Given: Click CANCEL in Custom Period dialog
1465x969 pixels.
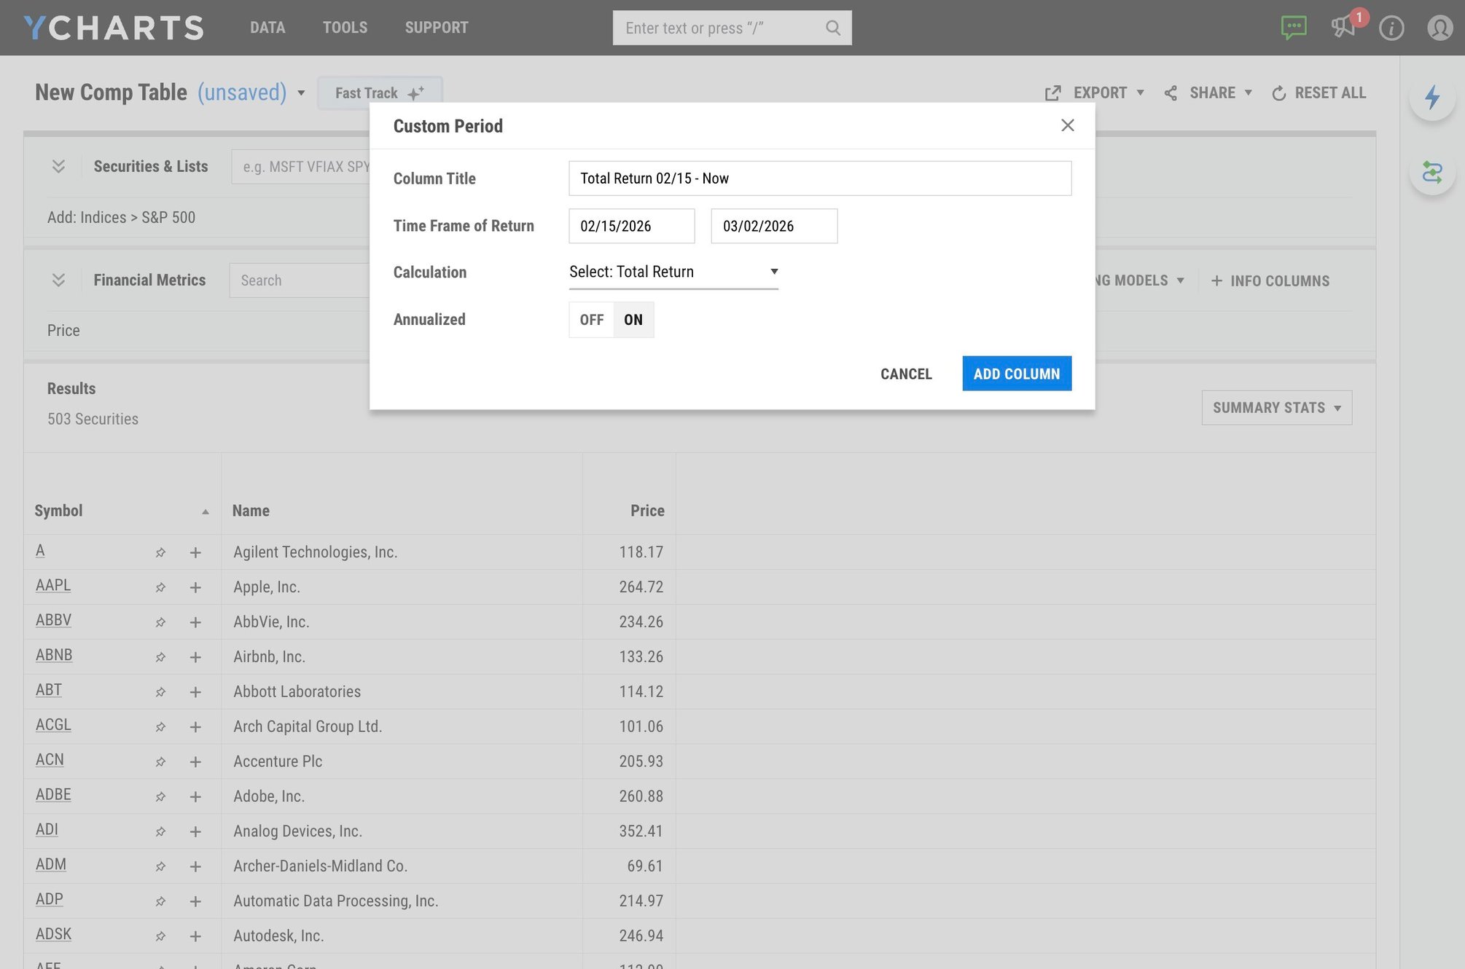Looking at the screenshot, I should point(906,374).
